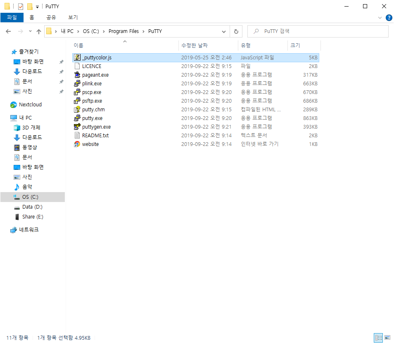
Task: Click the puttygen.exe icon
Action: click(x=77, y=127)
